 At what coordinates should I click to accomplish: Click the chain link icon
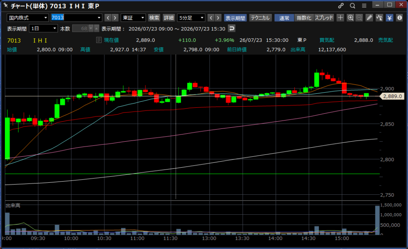(341, 6)
